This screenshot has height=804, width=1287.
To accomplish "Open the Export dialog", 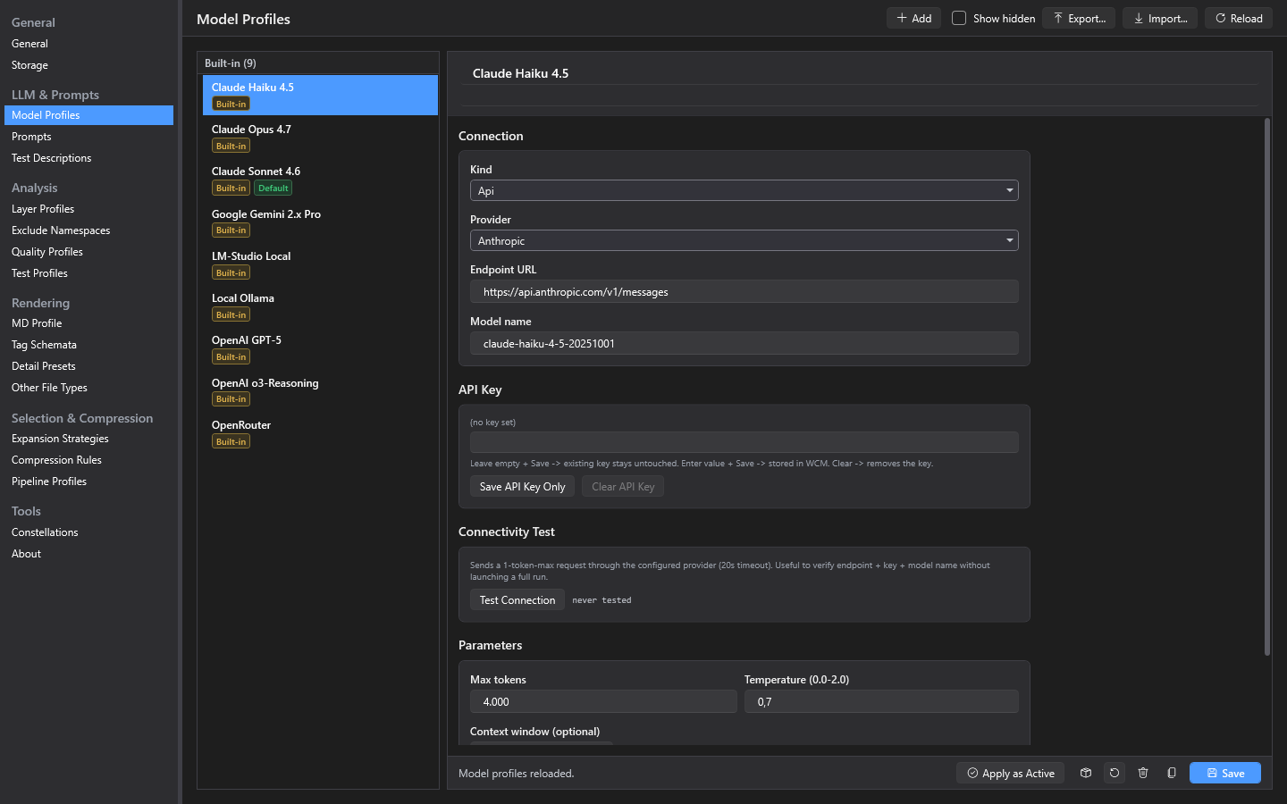I will click(1080, 18).
